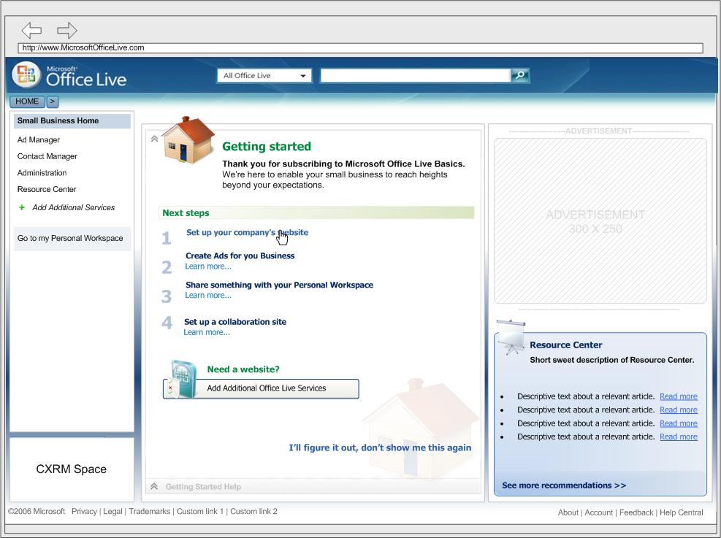Click the green plus icon beside Add Additional Services
The image size is (721, 538).
(22, 207)
